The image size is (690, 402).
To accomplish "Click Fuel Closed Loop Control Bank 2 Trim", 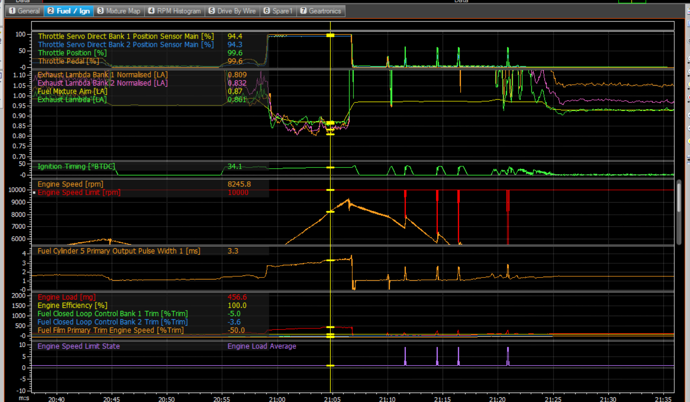I will 112,322.
